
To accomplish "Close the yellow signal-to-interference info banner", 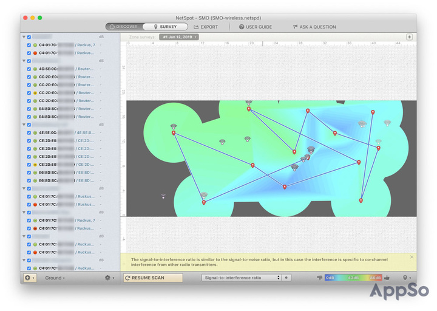I will [412, 257].
